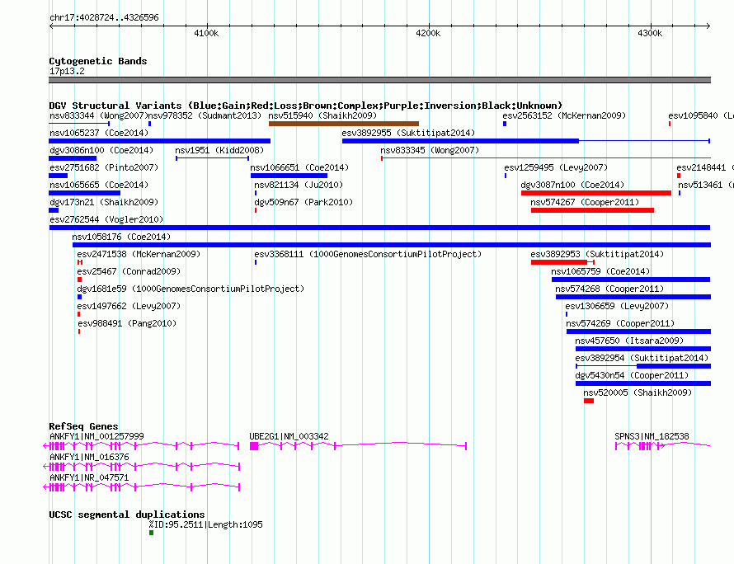Select the nsv1065759 (Coe2014) label
Viewport: 734px width, 564px height.
click(x=600, y=271)
